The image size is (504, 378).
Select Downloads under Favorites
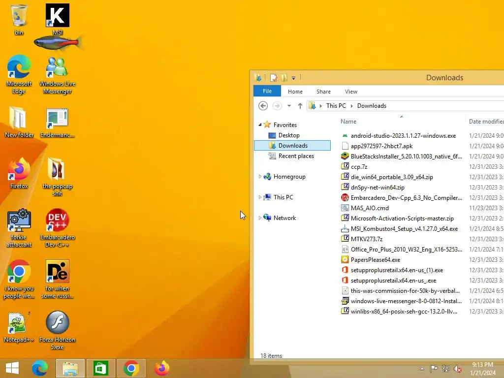pos(292,146)
